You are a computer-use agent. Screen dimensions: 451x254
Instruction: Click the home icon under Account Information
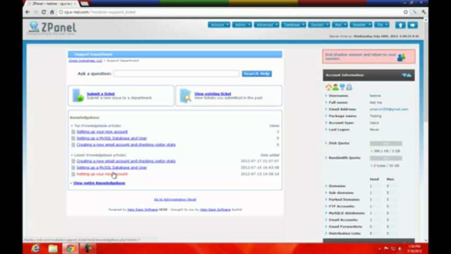(328, 87)
